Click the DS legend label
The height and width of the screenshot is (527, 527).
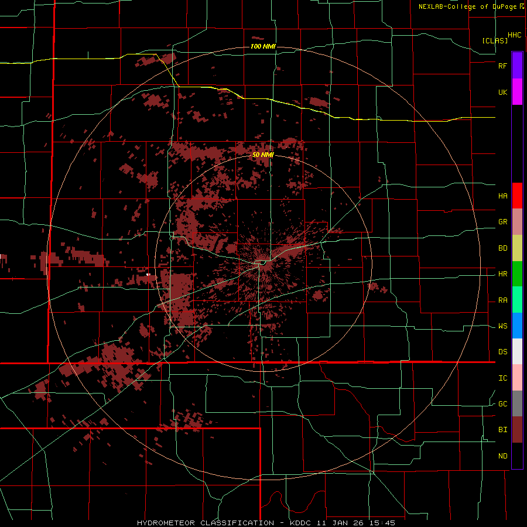point(502,352)
